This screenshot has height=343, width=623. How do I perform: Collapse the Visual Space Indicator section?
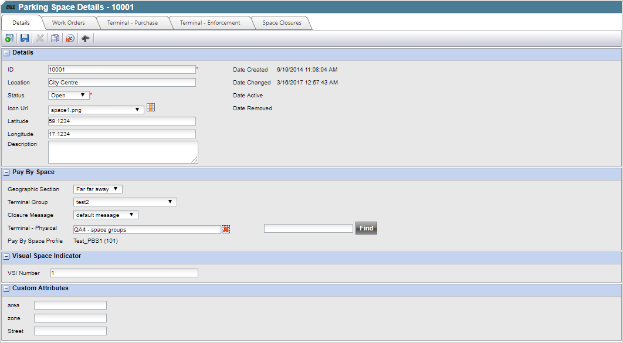[6, 256]
